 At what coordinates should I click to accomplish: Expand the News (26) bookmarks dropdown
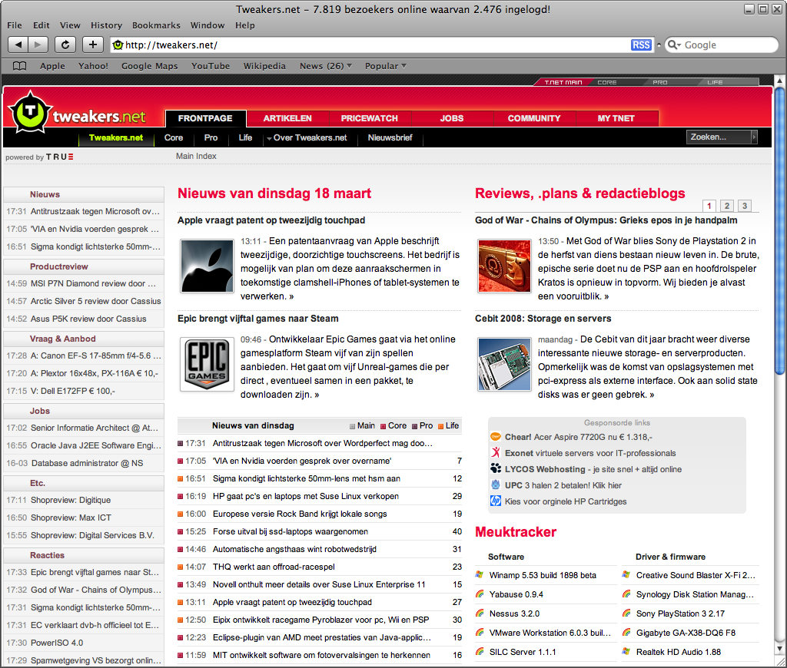coord(326,66)
